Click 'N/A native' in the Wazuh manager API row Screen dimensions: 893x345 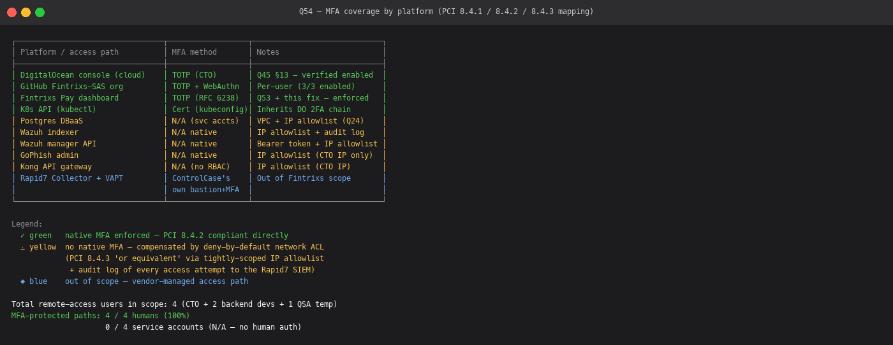pos(195,144)
